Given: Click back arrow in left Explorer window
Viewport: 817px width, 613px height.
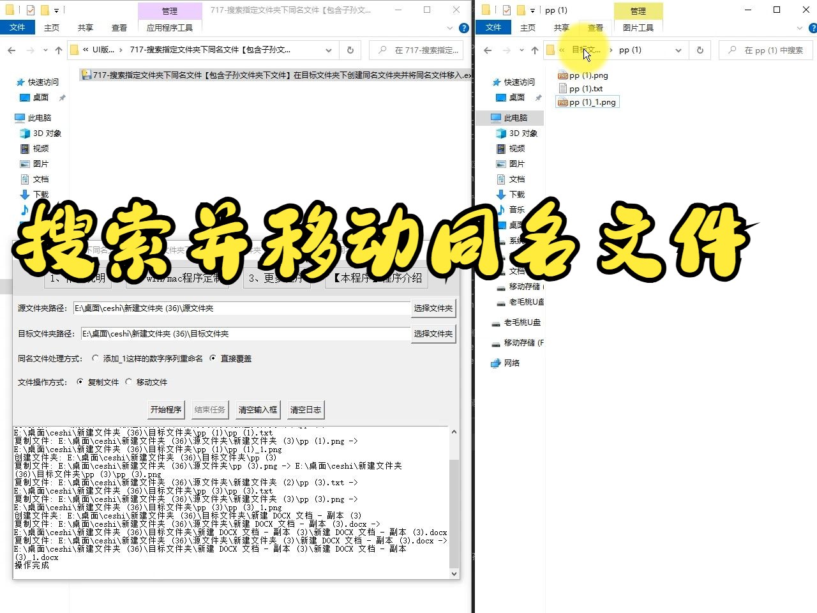Looking at the screenshot, I should (x=11, y=50).
